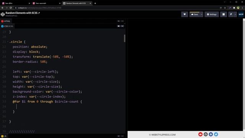
Task: Switch to Sass @for browser tab
Action: coord(16,3)
